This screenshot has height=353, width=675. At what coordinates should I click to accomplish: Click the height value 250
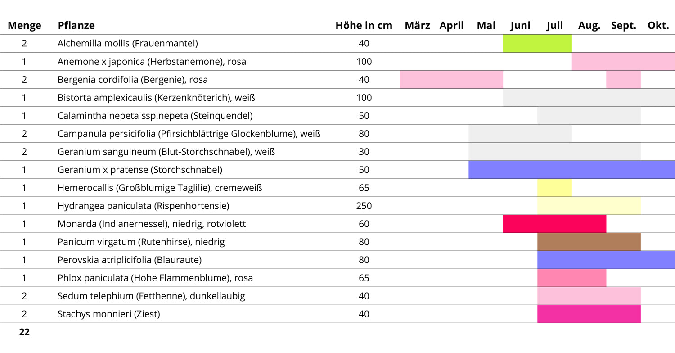364,206
